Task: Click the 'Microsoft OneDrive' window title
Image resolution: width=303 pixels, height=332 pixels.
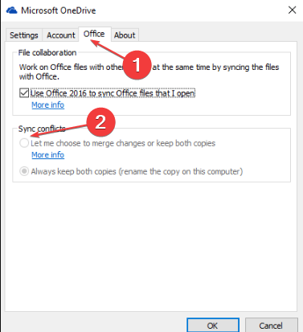Action: (59, 10)
